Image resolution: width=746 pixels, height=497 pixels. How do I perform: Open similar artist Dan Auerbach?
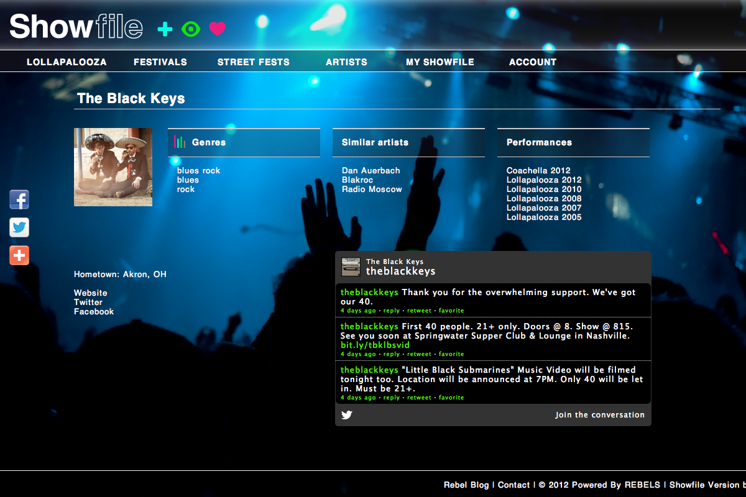pyautogui.click(x=371, y=171)
